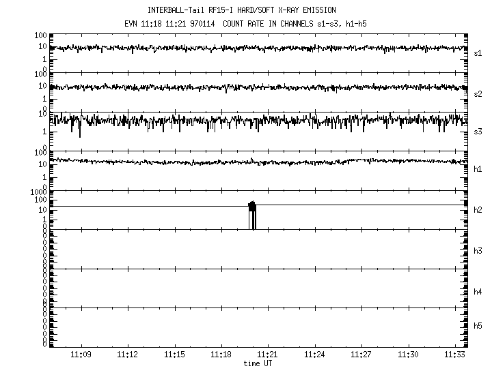Click the 11:30 time tick label

[x=407, y=355]
